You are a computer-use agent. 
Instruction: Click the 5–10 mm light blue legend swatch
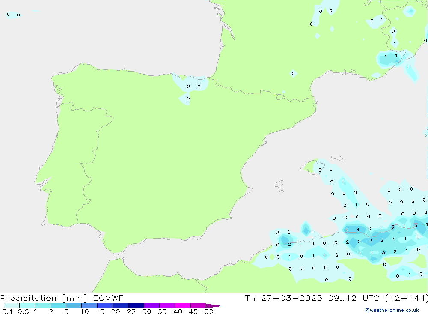click(x=74, y=305)
